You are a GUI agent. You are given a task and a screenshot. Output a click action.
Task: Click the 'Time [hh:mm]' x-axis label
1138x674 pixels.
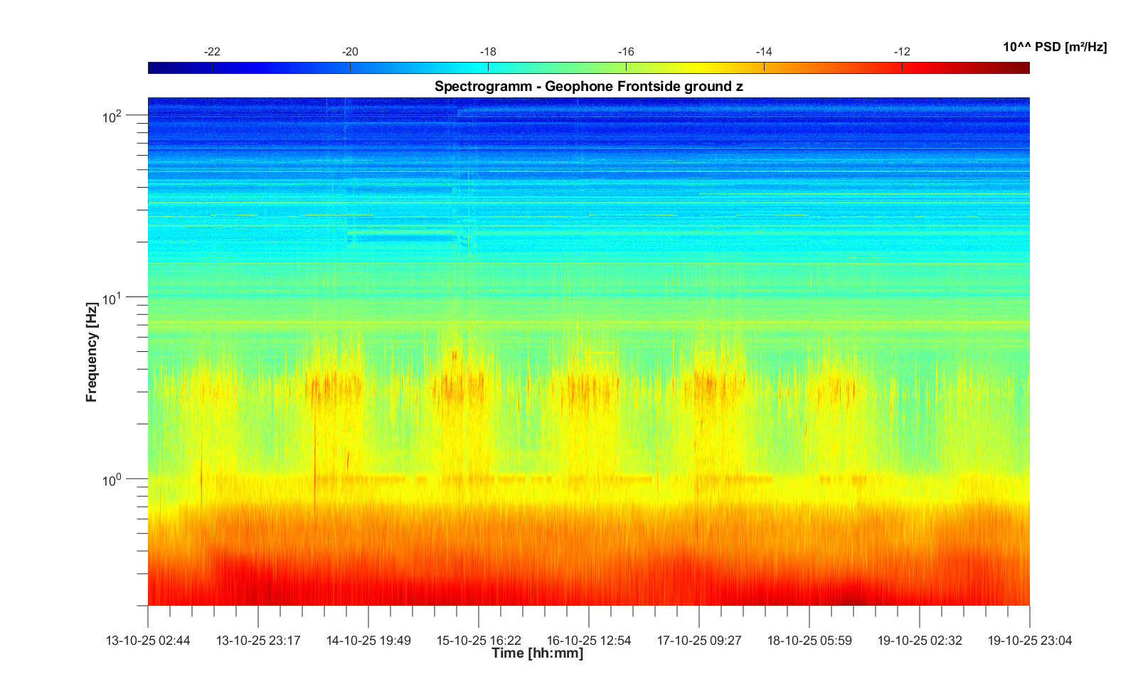pos(537,653)
